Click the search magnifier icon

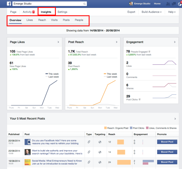coord(84,4)
